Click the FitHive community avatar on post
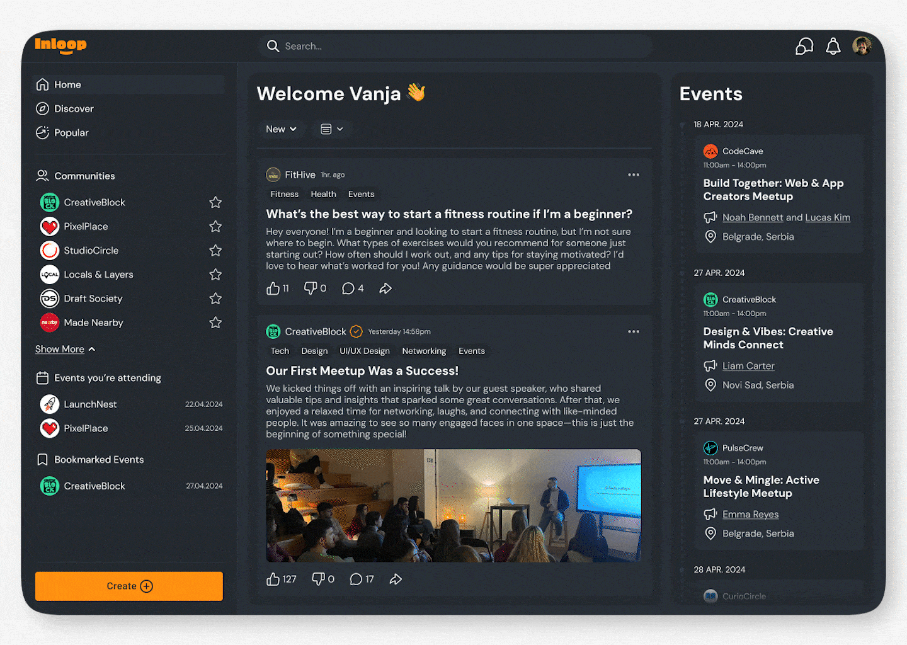The width and height of the screenshot is (907, 645). 273,175
